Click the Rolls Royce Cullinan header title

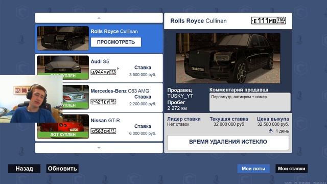[x=198, y=21]
